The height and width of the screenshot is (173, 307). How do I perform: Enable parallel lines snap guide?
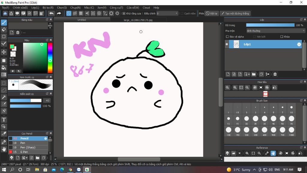point(75,13)
